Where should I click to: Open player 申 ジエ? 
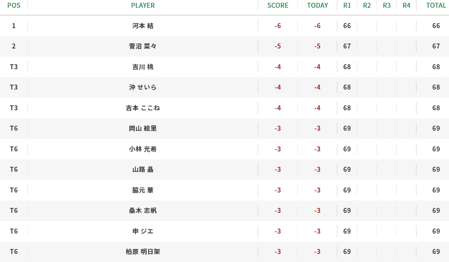pyautogui.click(x=143, y=231)
